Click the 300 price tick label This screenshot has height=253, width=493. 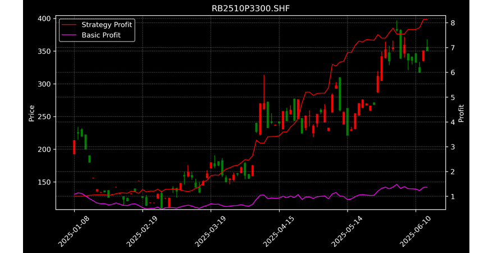44,84
